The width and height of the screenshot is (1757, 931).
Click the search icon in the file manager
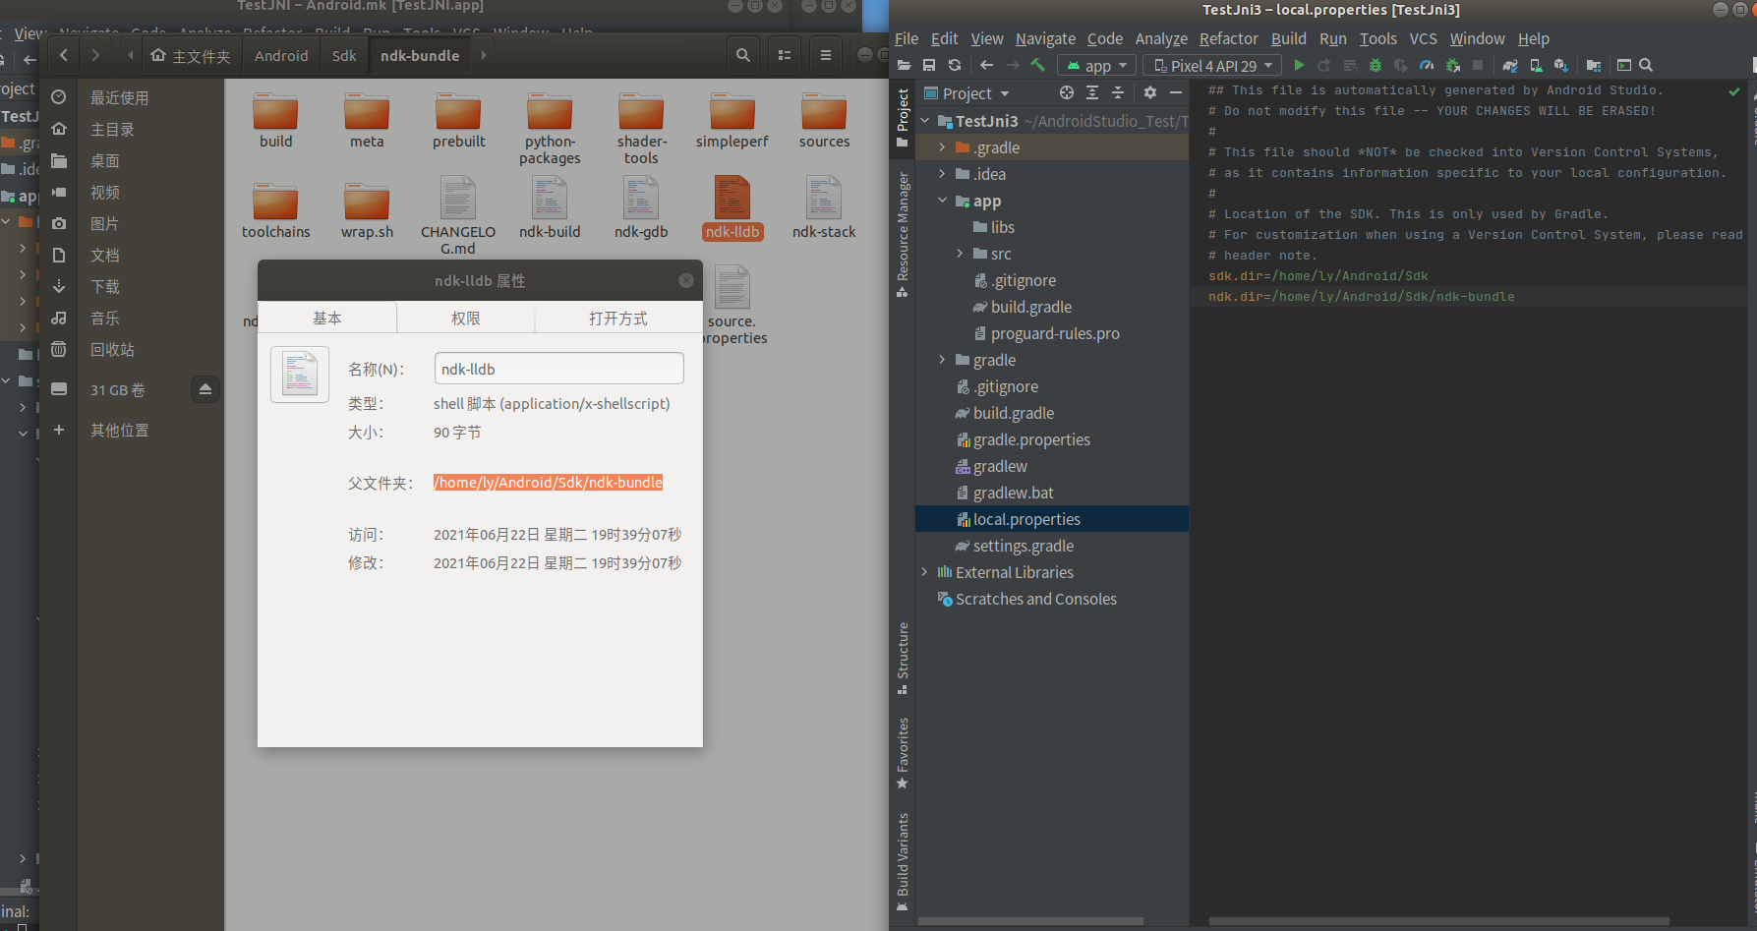743,55
